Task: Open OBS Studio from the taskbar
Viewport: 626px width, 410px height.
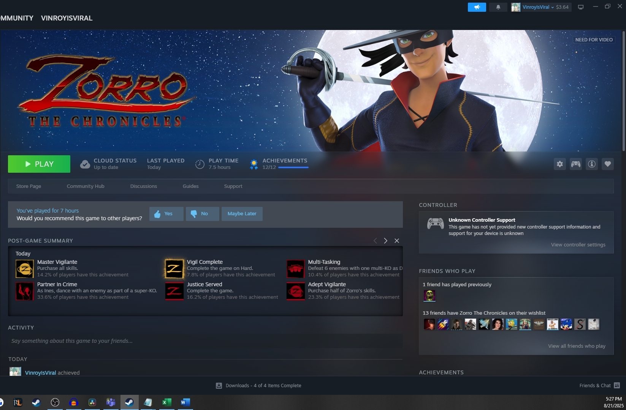Action: click(x=55, y=402)
